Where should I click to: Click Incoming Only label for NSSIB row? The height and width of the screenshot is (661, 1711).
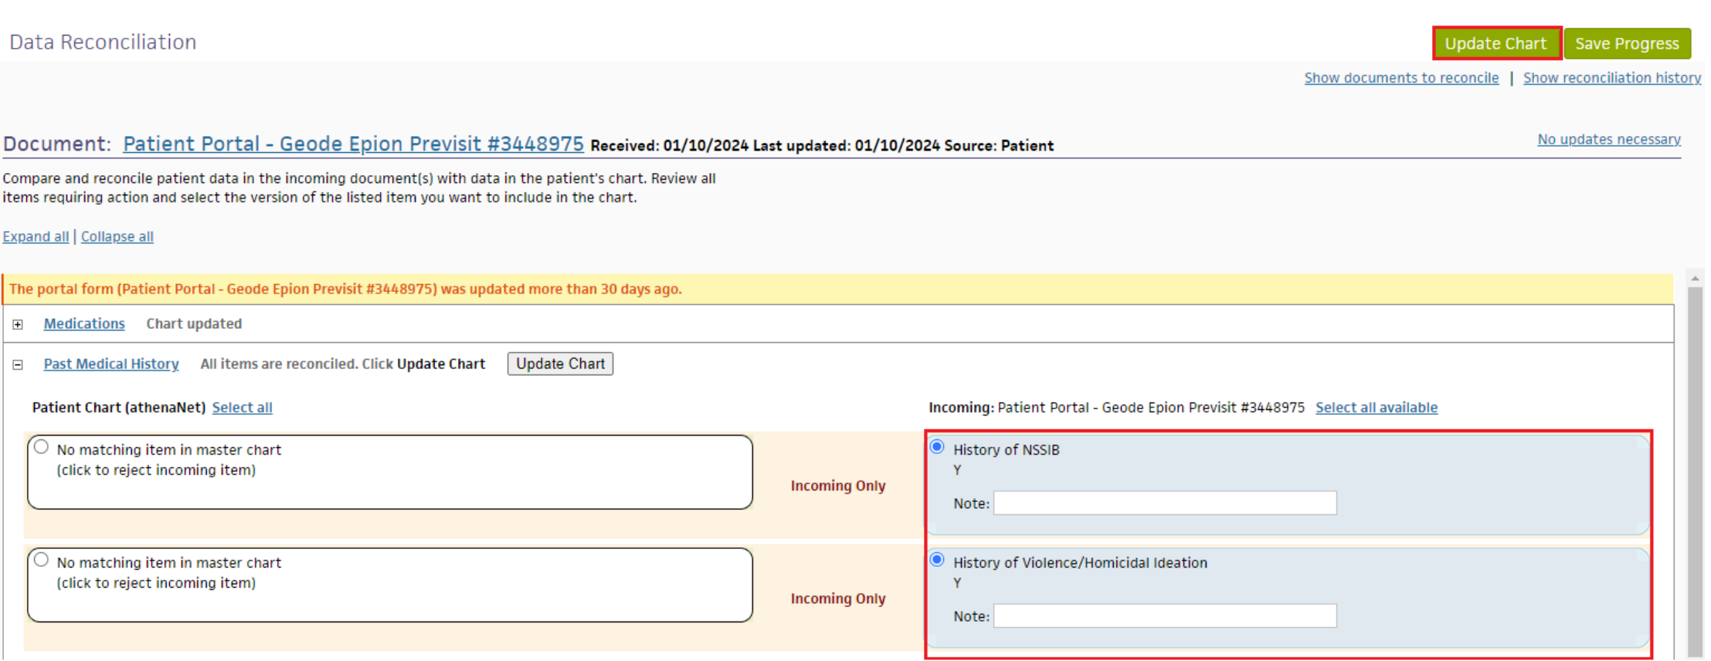838,486
